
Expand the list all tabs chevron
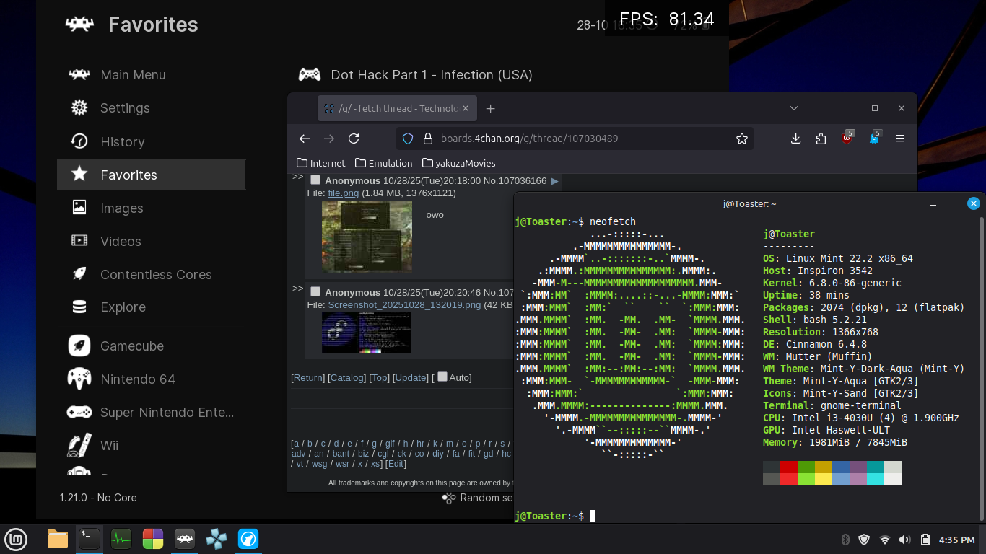pos(793,108)
